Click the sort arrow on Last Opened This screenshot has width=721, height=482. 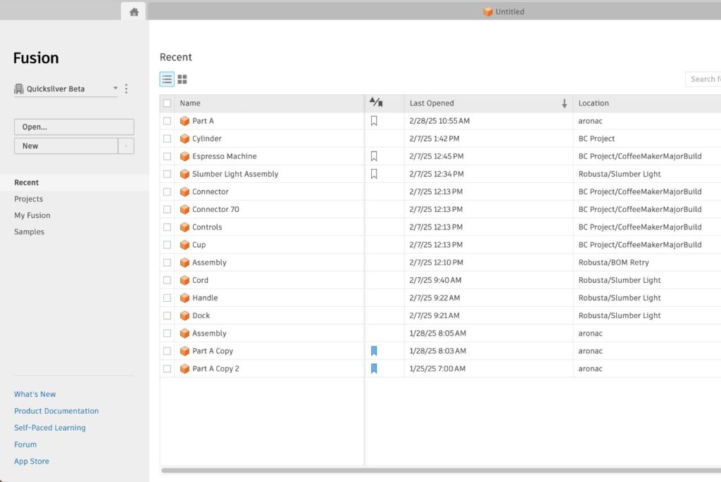click(564, 103)
